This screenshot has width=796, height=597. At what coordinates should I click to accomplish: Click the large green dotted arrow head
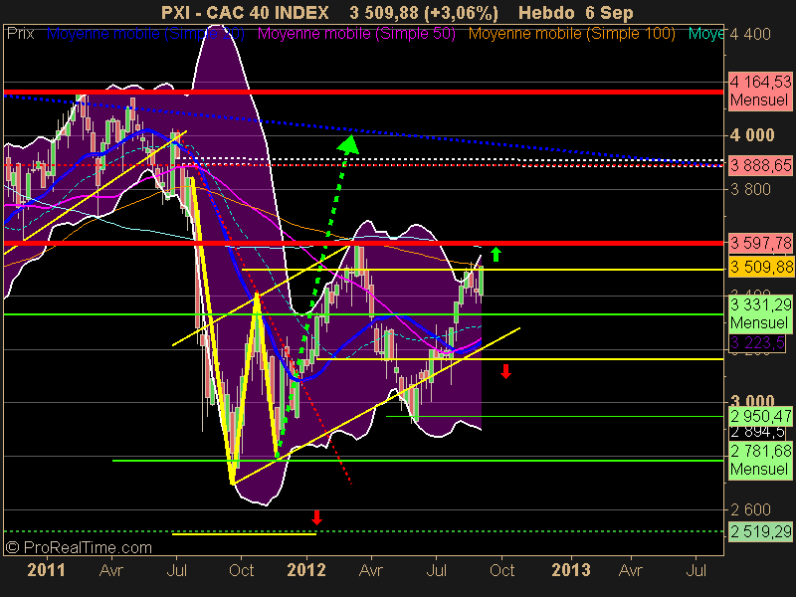348,145
